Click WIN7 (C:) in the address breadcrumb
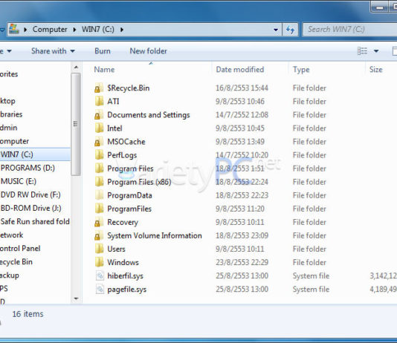 (97, 29)
